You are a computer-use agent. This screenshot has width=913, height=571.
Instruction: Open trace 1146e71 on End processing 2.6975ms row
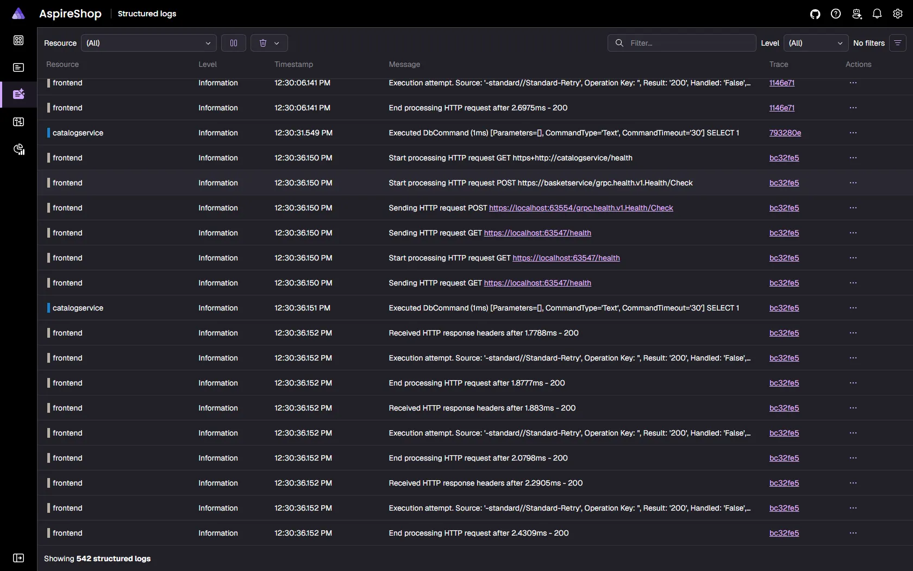[x=782, y=108]
